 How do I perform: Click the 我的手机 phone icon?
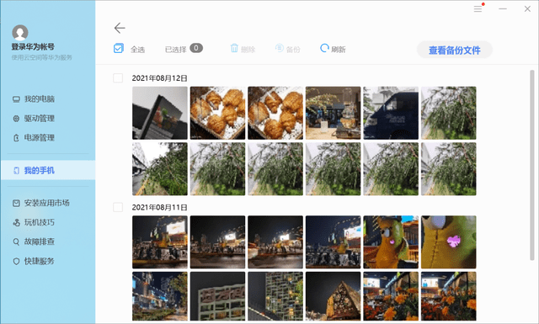16,171
